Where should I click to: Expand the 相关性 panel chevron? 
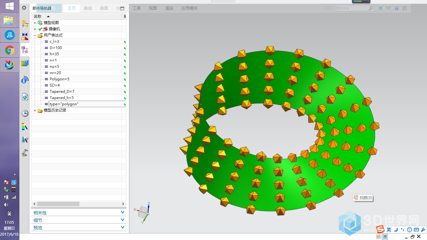pos(123,212)
